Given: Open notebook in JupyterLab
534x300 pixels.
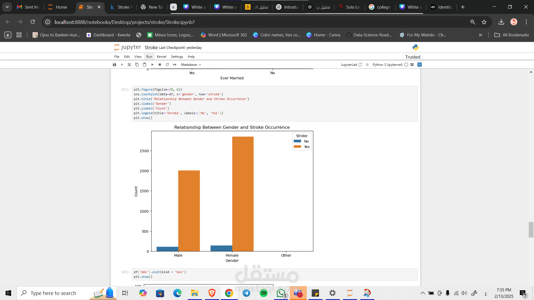Looking at the screenshot, I should click(x=351, y=65).
